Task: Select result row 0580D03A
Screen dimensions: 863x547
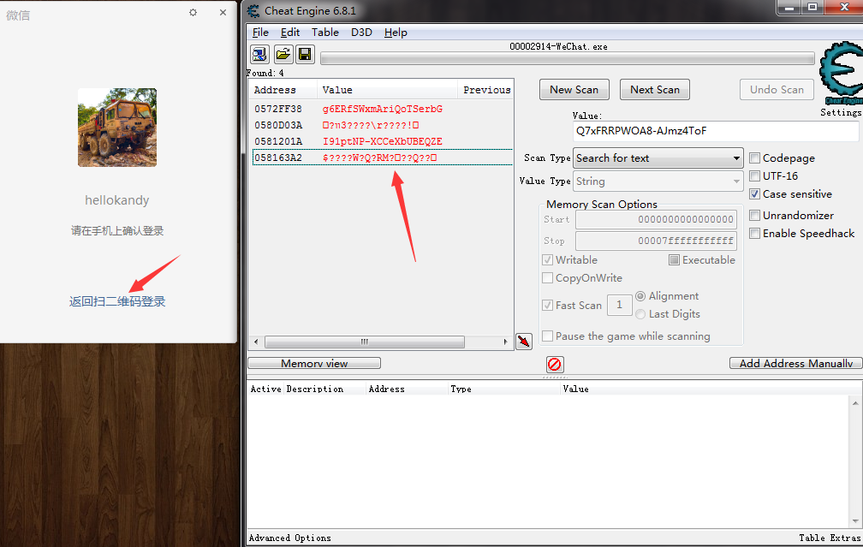Action: pos(381,126)
